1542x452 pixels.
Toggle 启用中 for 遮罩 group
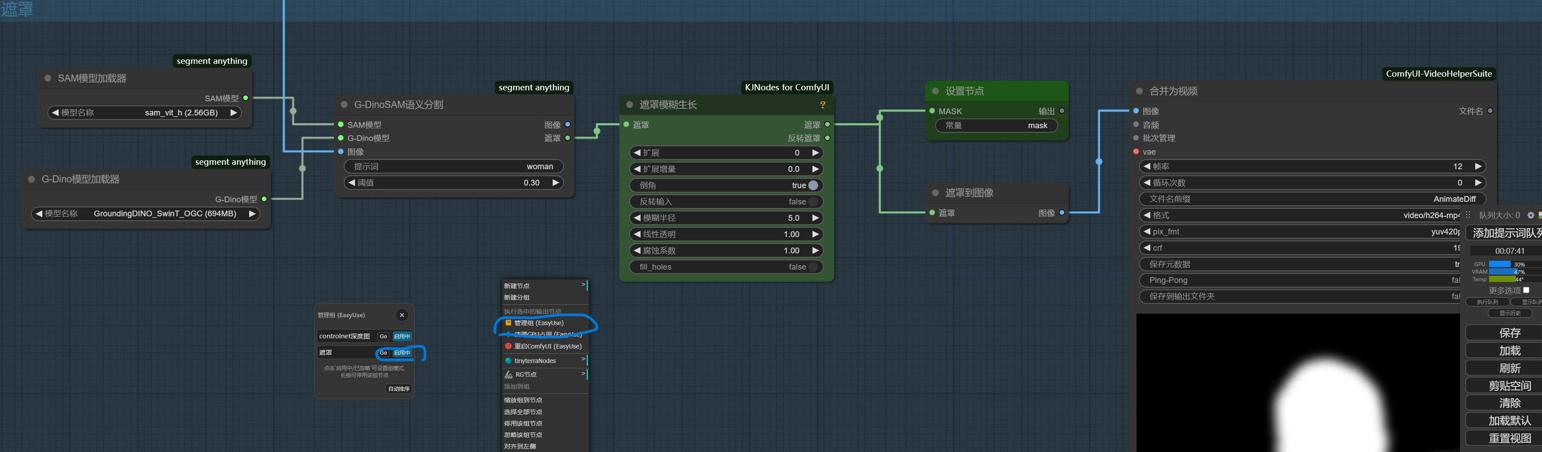[401, 353]
